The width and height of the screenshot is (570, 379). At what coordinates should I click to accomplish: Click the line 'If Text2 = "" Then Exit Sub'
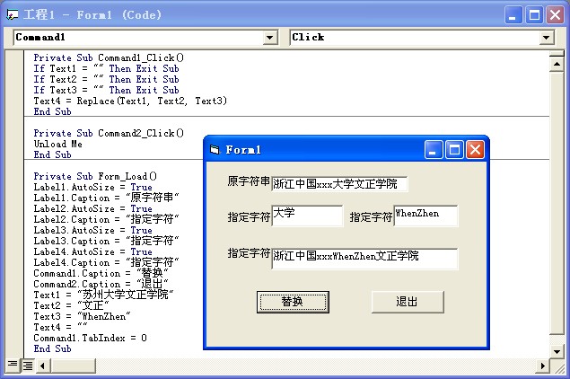(x=106, y=79)
